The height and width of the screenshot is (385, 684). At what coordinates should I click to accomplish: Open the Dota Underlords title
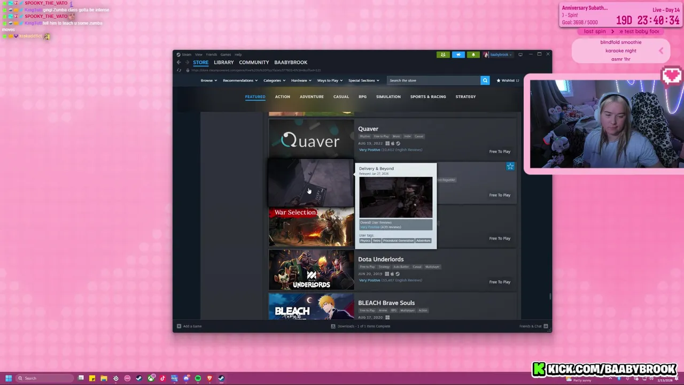[380, 259]
